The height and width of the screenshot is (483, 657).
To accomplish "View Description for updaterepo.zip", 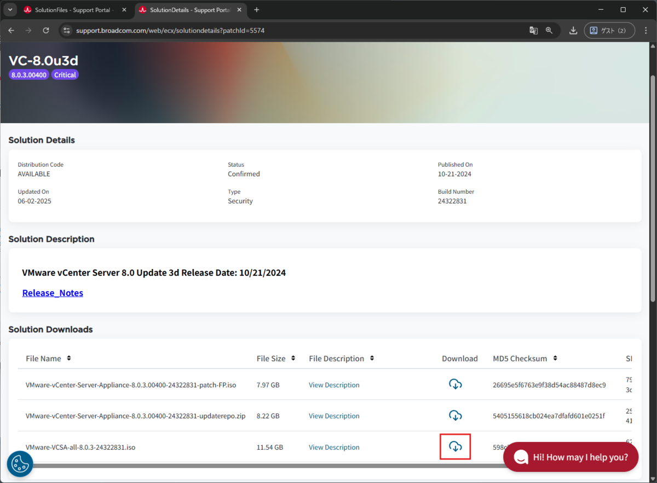I will click(334, 416).
